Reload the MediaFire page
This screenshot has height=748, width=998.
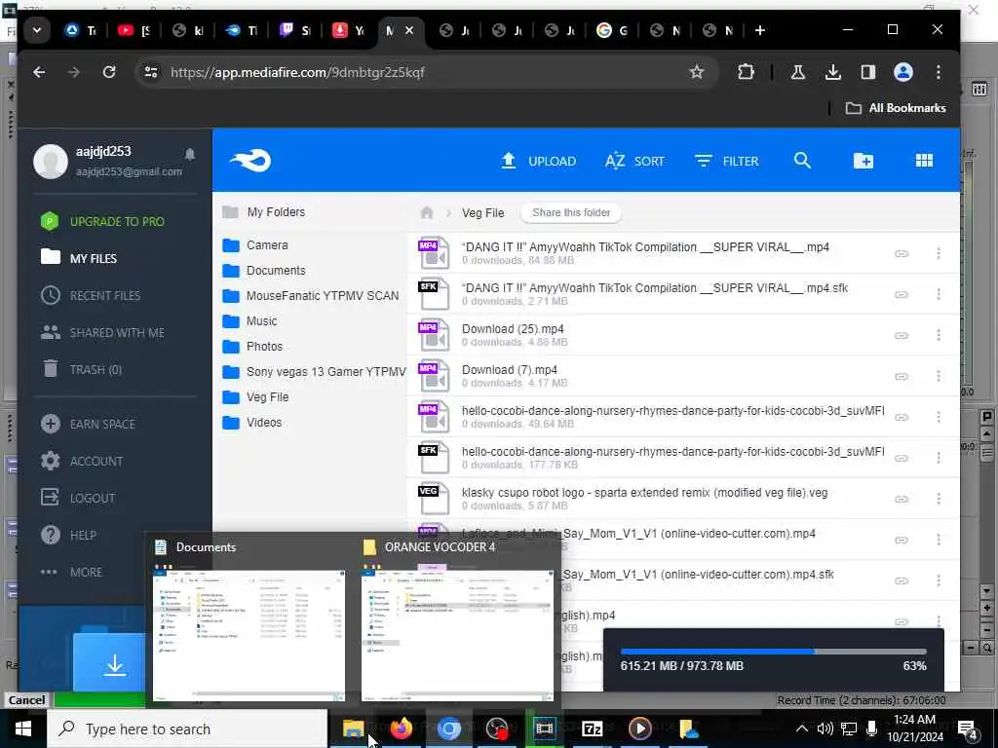point(109,72)
